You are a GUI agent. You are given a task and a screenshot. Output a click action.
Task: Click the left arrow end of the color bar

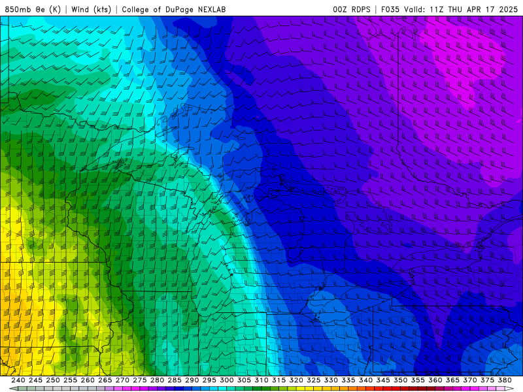tap(13, 389)
